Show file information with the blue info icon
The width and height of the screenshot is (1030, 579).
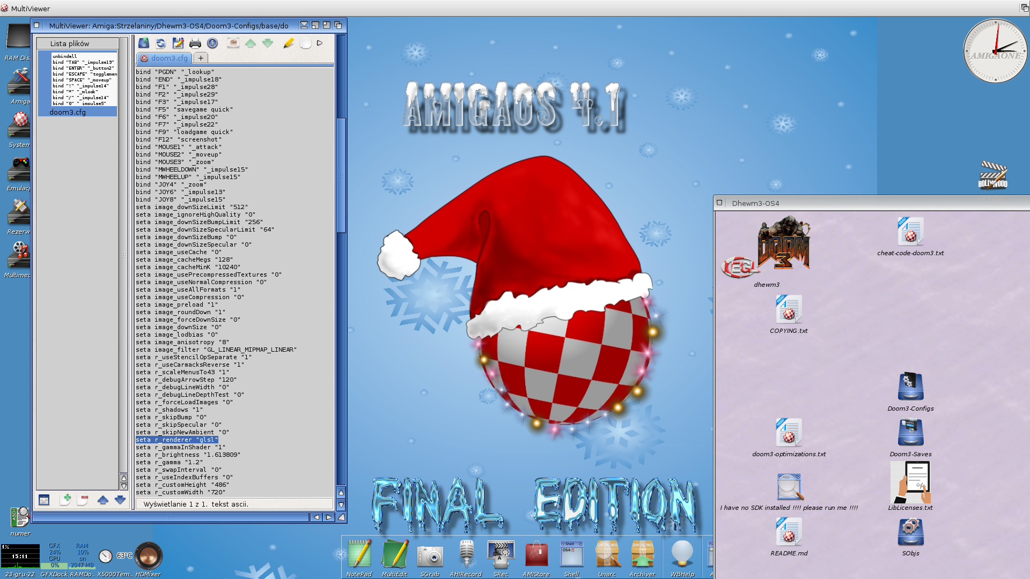[x=212, y=43]
